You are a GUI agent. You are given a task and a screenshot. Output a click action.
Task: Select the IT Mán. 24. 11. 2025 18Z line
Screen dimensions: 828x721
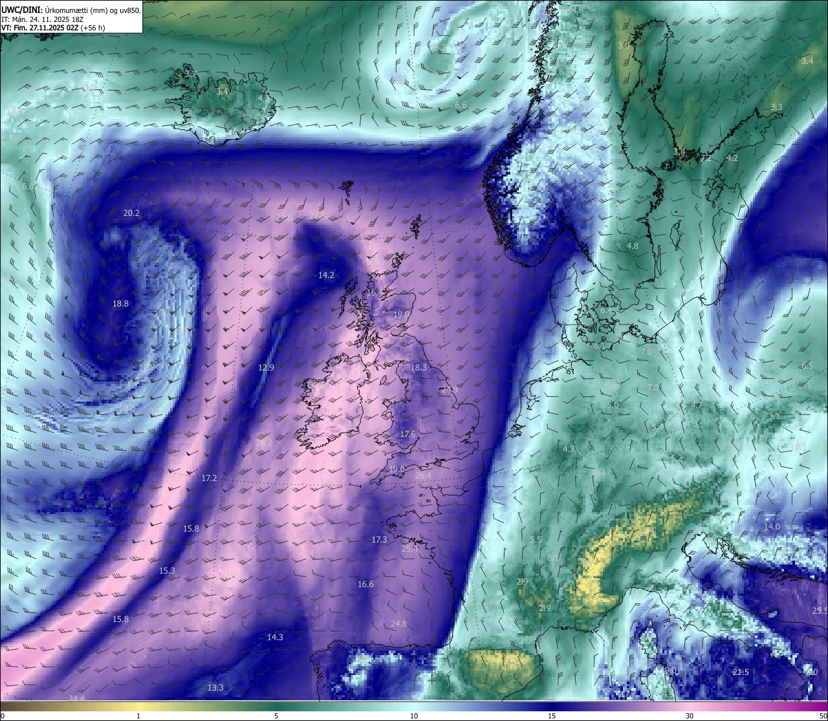click(42, 19)
